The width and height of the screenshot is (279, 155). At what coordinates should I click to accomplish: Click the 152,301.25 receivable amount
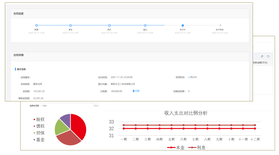point(39,91)
